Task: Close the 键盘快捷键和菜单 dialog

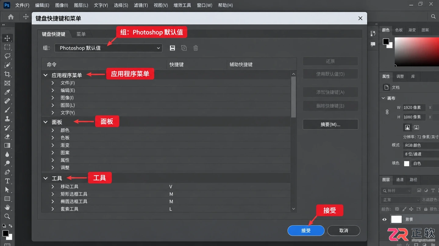Action: (360, 18)
